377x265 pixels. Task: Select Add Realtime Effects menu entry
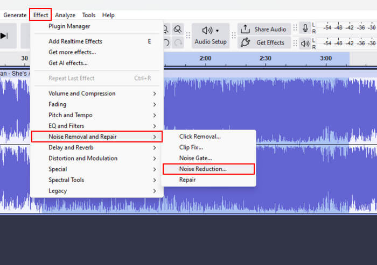point(96,41)
